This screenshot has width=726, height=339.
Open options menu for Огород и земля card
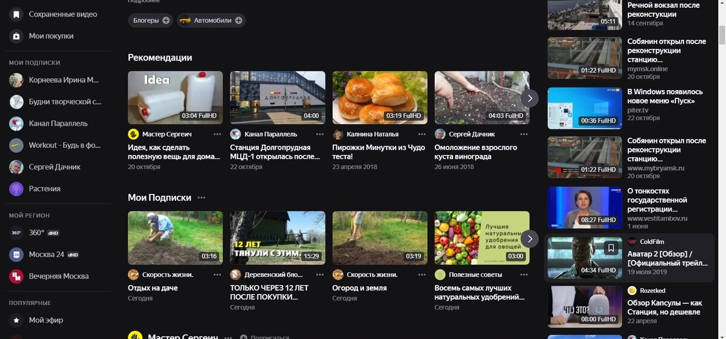click(422, 274)
